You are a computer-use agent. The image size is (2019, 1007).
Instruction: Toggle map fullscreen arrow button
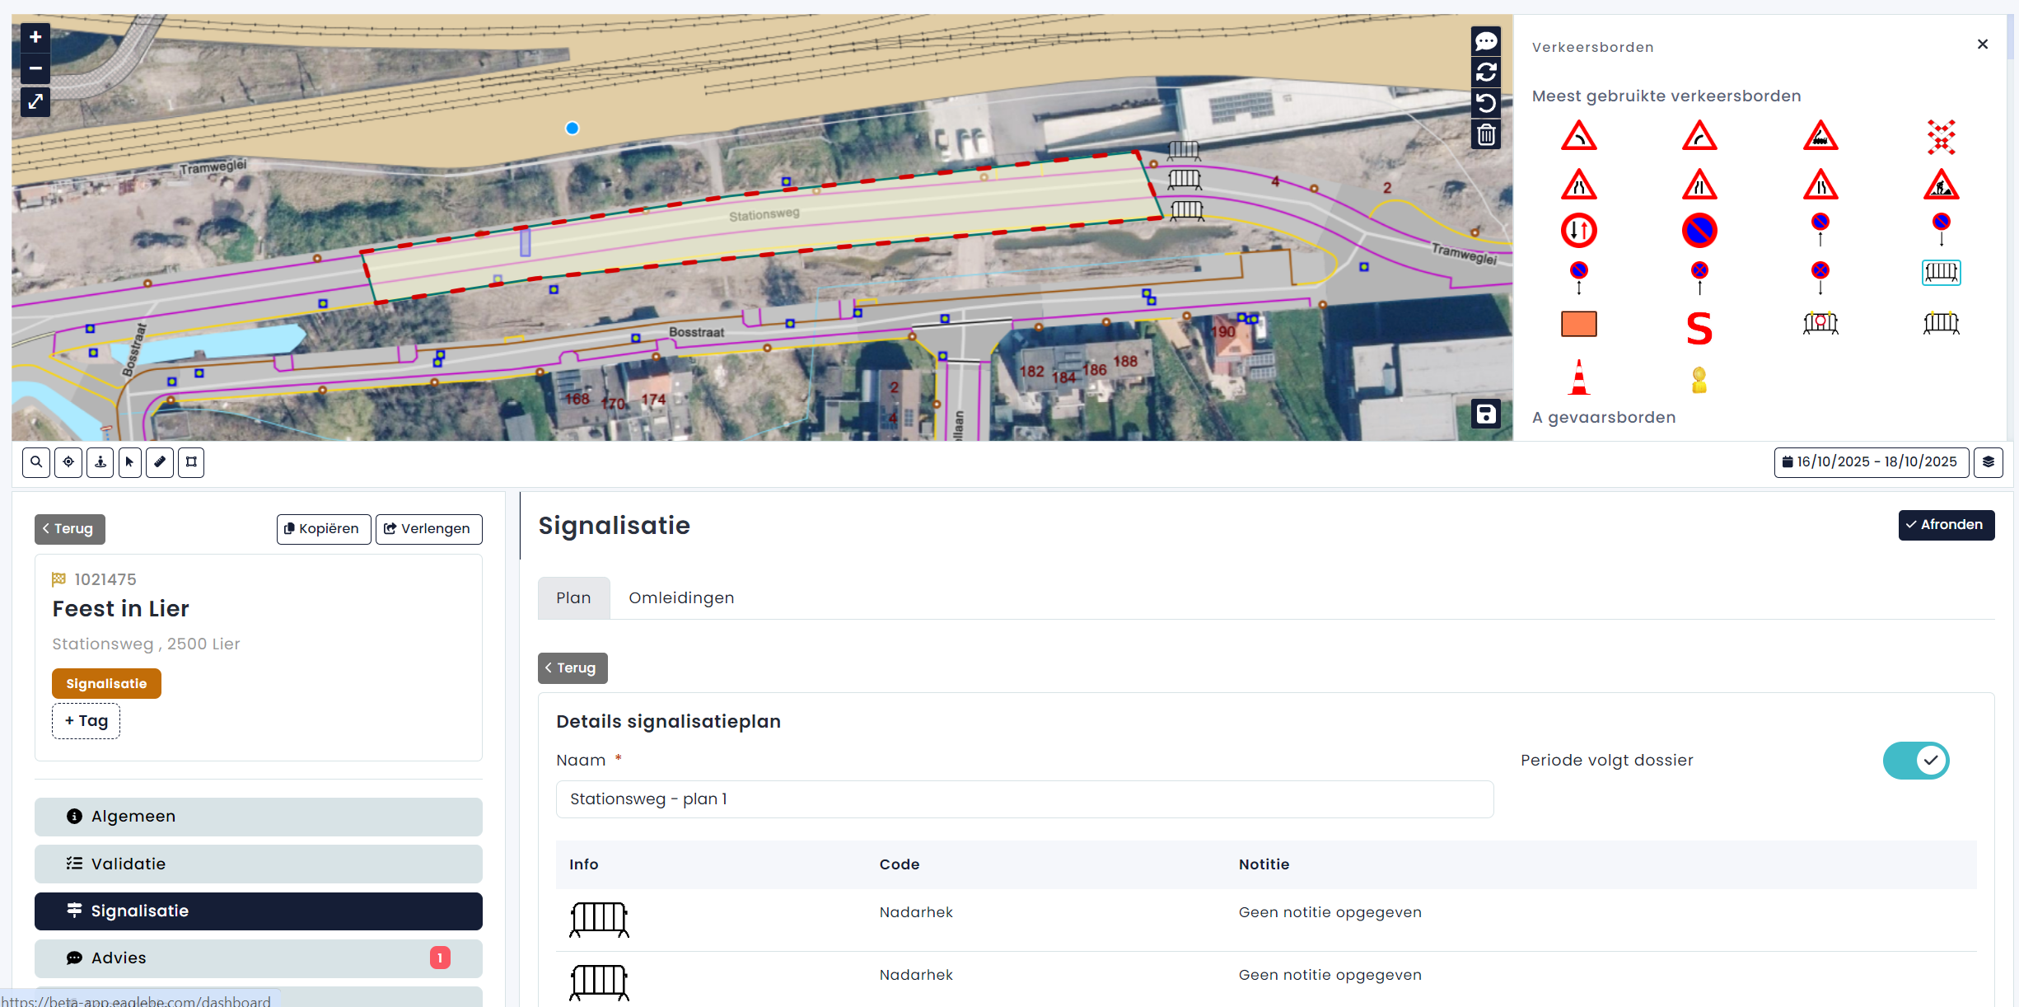click(35, 101)
